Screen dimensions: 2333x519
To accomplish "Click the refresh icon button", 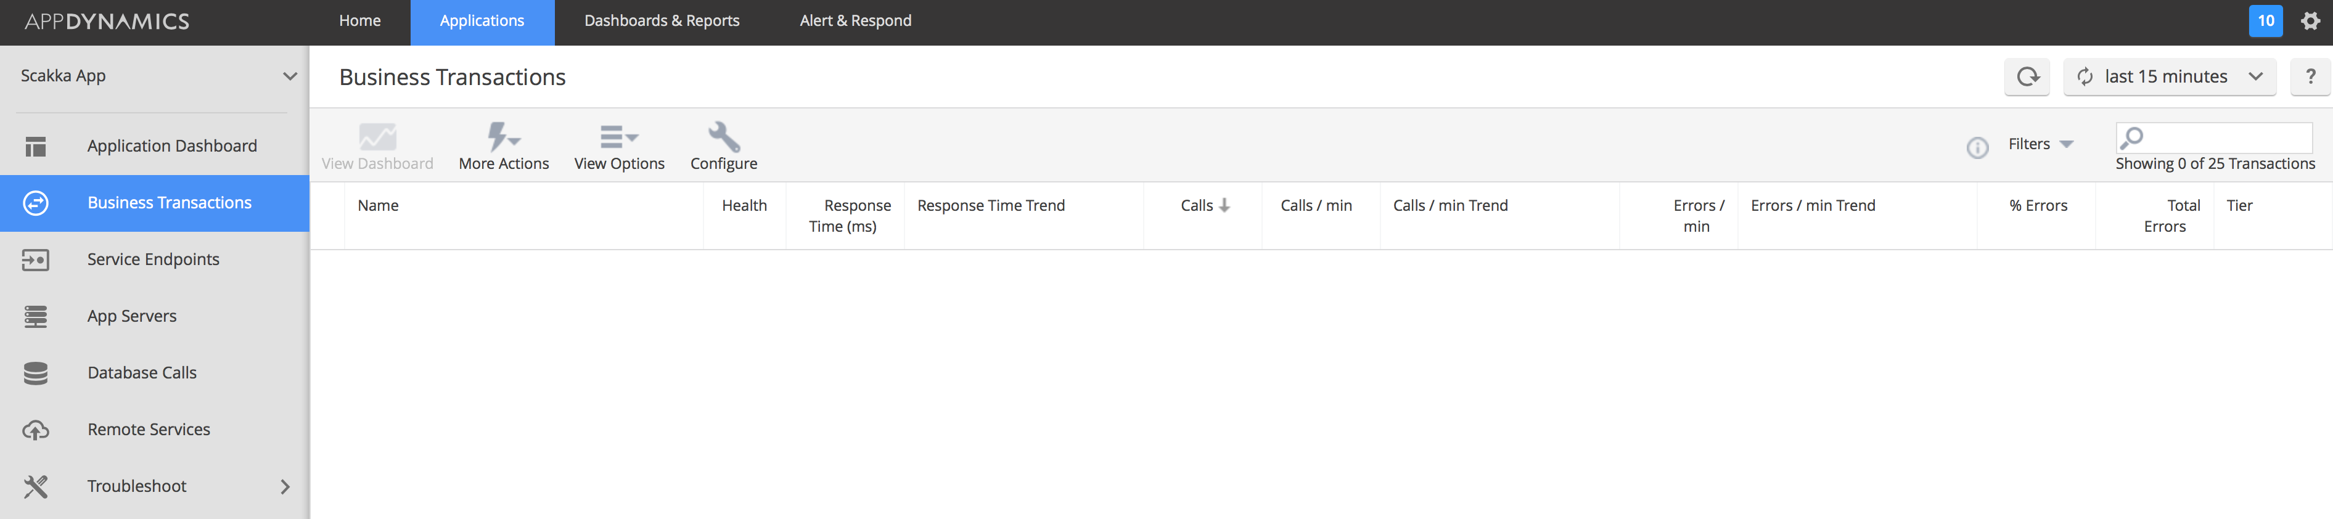I will point(2027,77).
